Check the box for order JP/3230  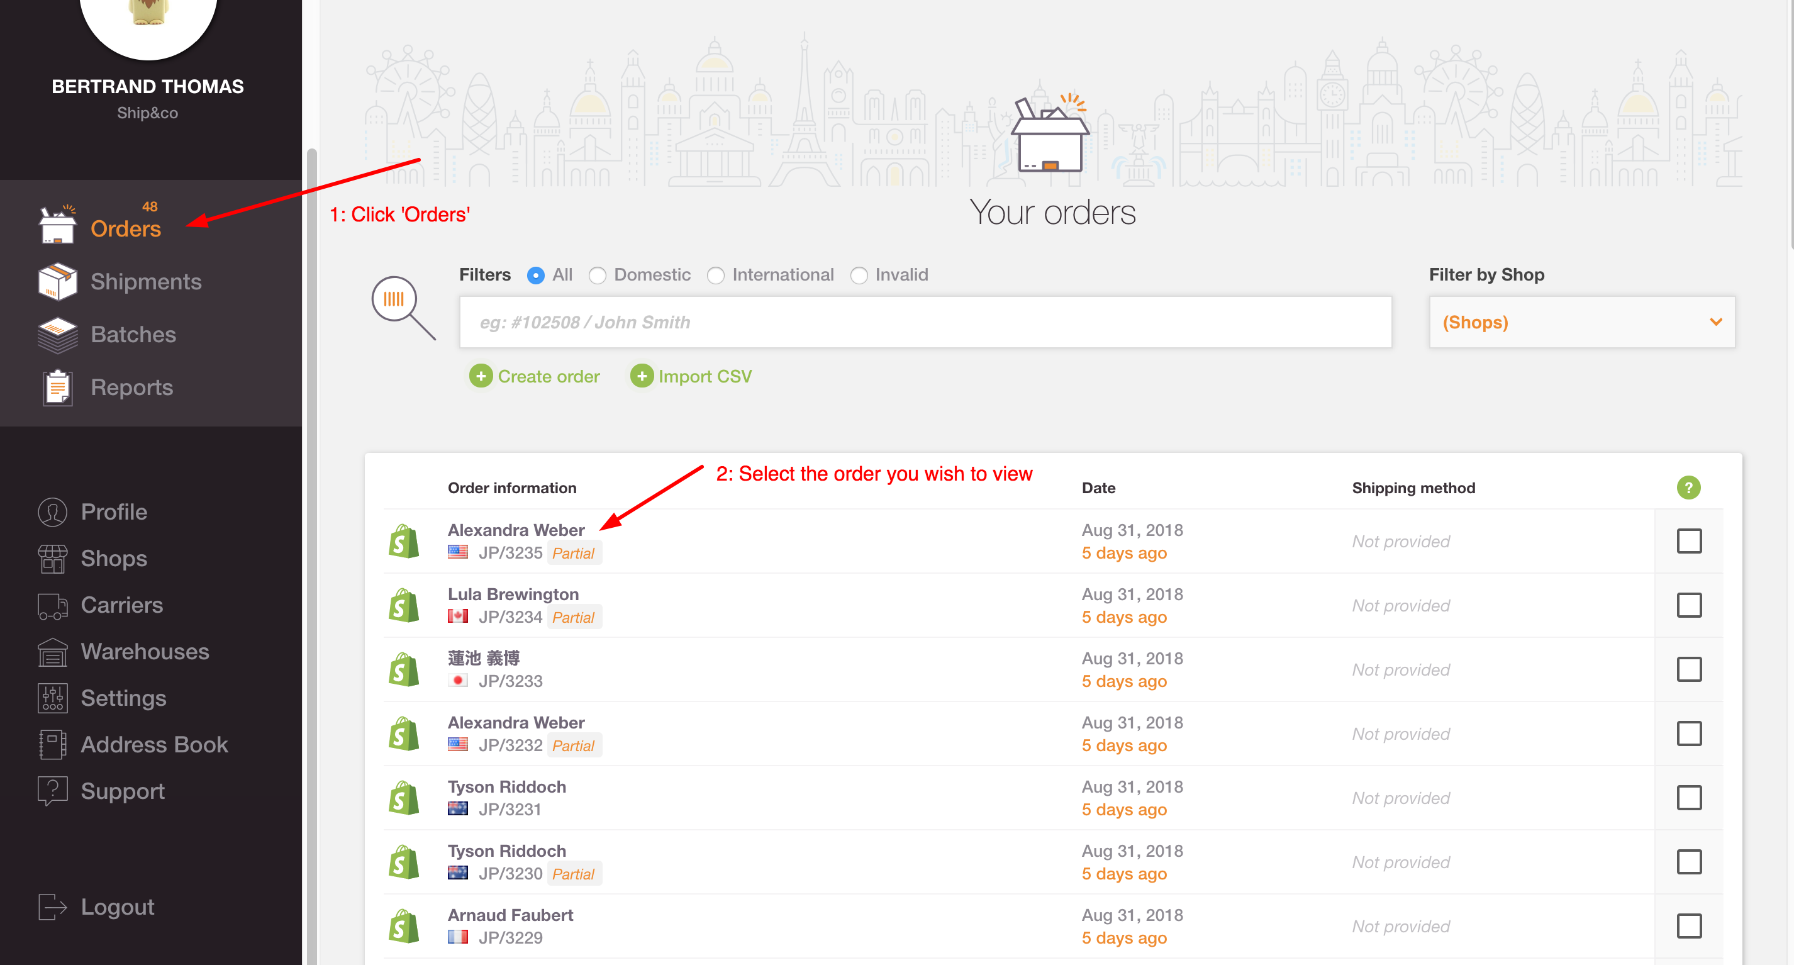[1689, 862]
